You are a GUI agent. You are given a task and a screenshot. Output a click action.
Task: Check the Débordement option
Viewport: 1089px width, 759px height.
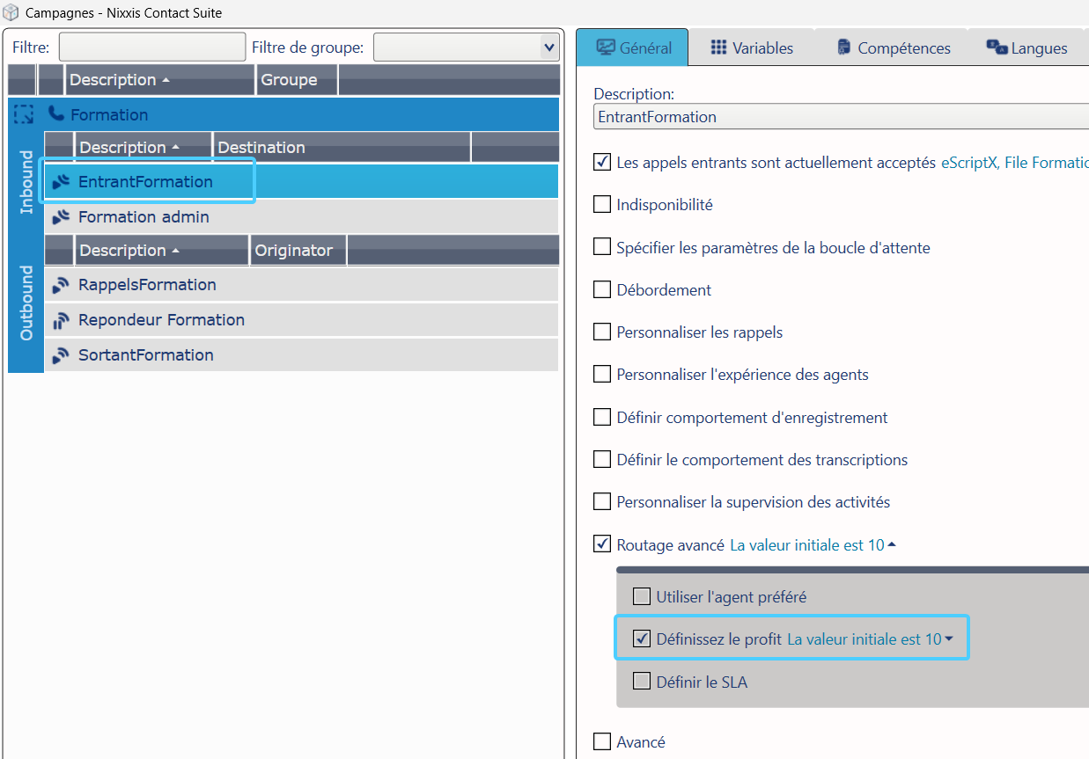pos(602,290)
